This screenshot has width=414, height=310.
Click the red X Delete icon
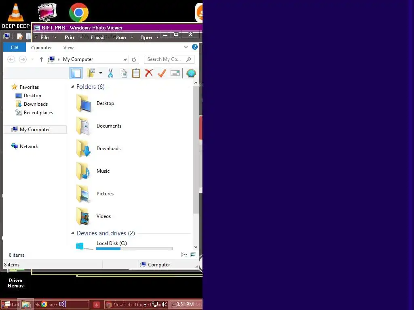pyautogui.click(x=149, y=73)
